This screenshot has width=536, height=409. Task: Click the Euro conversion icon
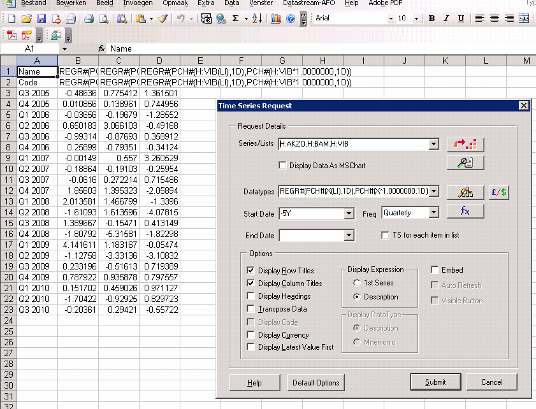(x=206, y=18)
